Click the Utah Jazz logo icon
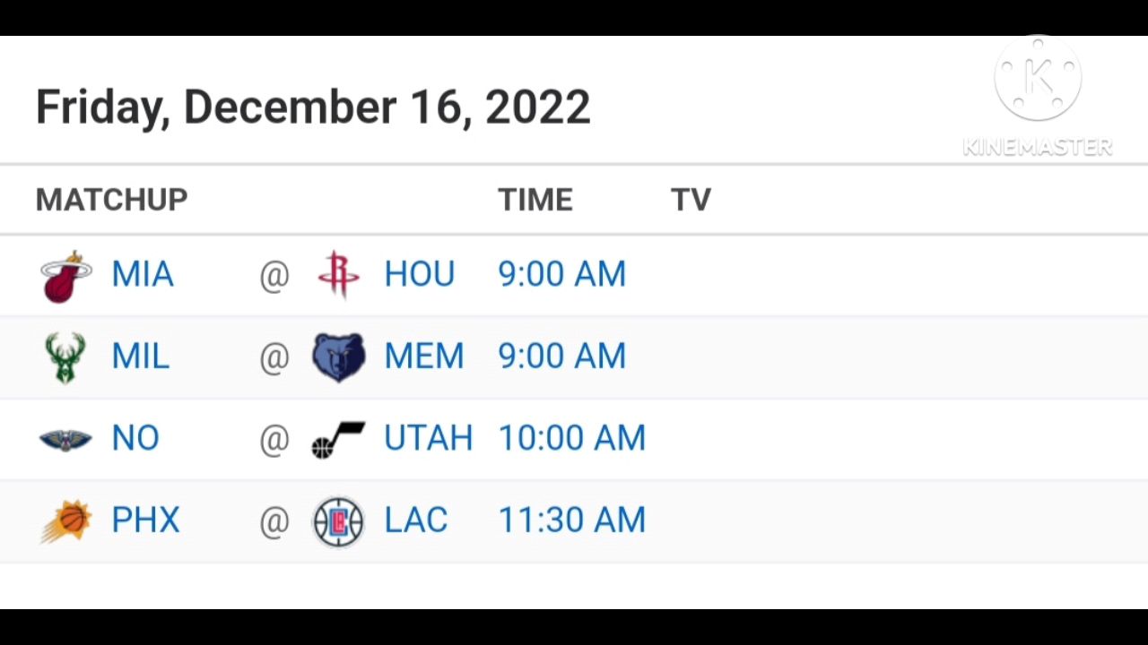1148x645 pixels. [338, 440]
